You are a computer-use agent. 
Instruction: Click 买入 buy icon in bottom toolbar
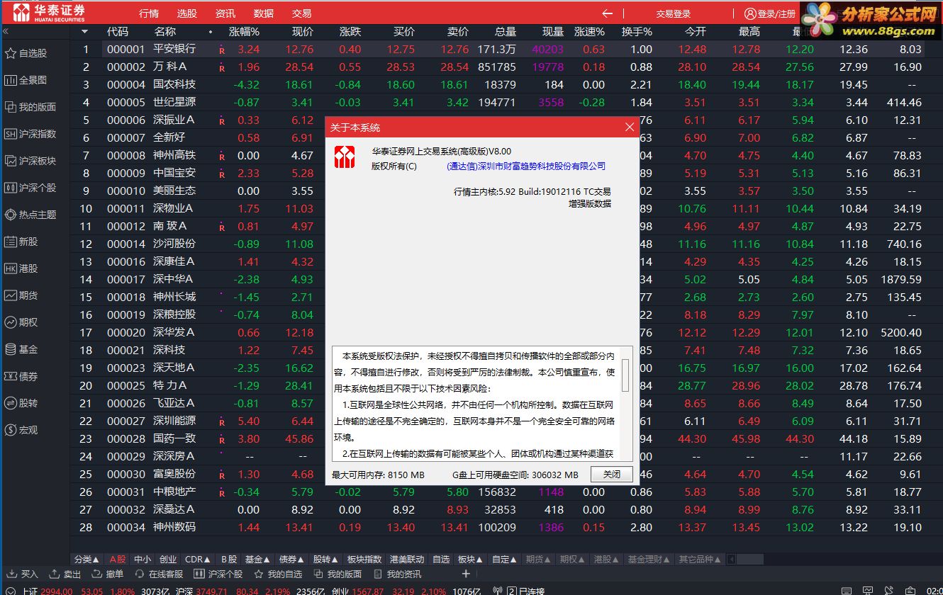coord(11,574)
